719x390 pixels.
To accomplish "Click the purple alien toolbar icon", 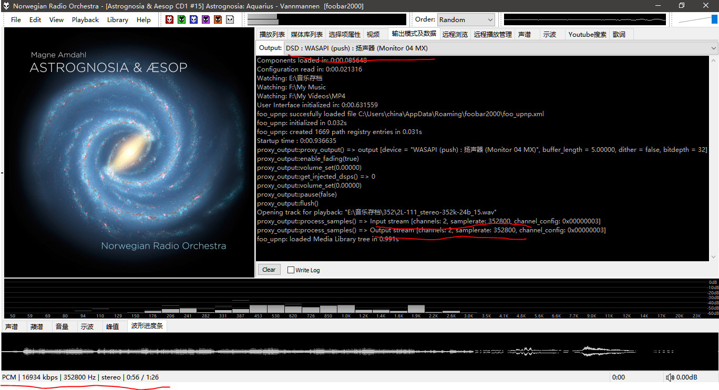I will 206,19.
